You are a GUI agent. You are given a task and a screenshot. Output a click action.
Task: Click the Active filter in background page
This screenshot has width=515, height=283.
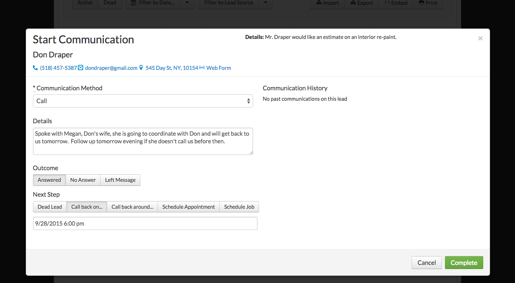point(85,3)
